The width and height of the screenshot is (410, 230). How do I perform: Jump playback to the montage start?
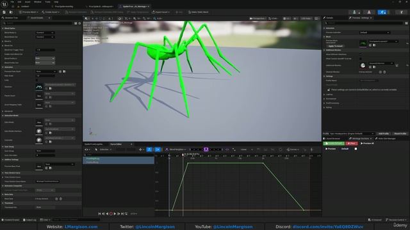(99, 213)
